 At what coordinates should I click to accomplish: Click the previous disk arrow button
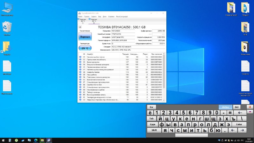[x=80, y=27]
